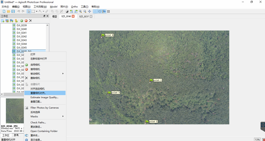Open the Model menu
265x141 pixels.
point(54,7)
